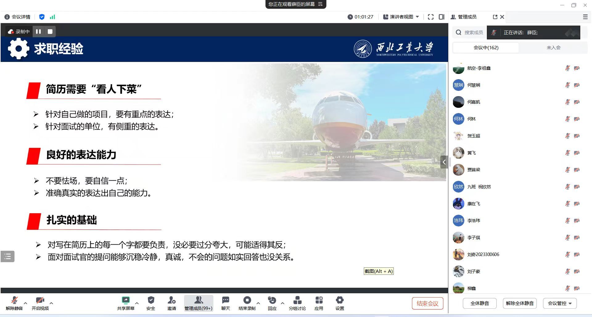Viewport: 592px width, 317px height.
Task: Open 分组讨论 breakout rooms
Action: tap(297, 300)
